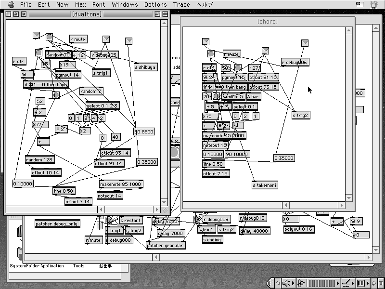Viewport: 385px width, 289px height.
Task: Select the s shibuya object
Action: pos(146,67)
